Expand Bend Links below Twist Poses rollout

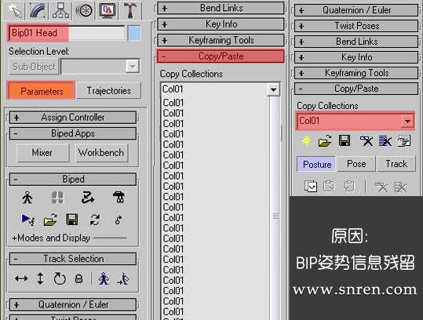pyautogui.click(x=356, y=42)
